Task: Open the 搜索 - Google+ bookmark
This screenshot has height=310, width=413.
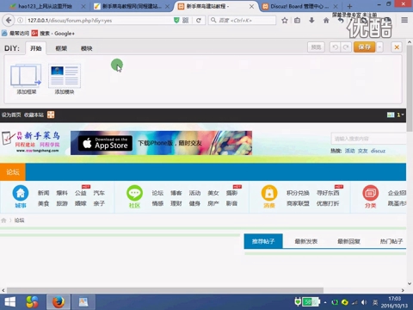Action: tap(53, 34)
